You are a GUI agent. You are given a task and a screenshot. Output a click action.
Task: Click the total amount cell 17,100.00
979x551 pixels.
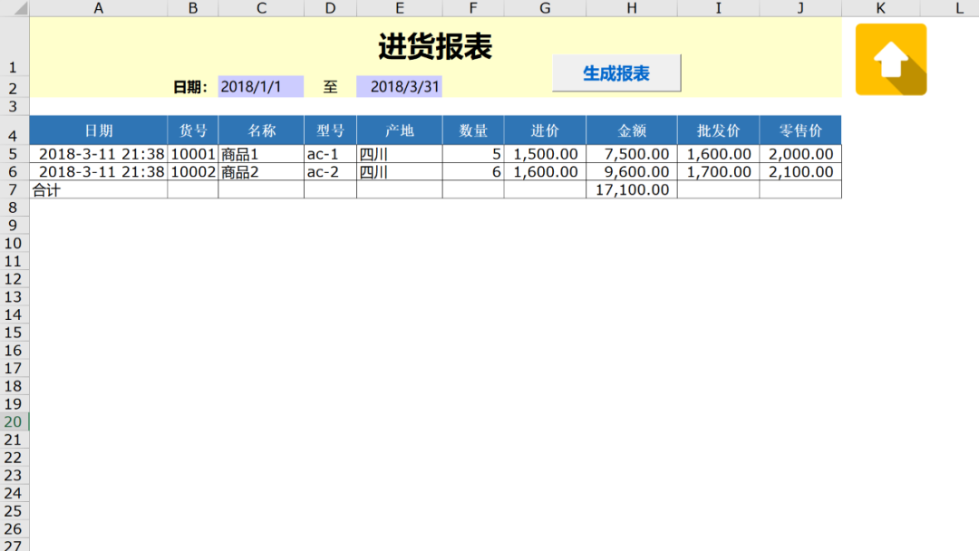coord(631,189)
